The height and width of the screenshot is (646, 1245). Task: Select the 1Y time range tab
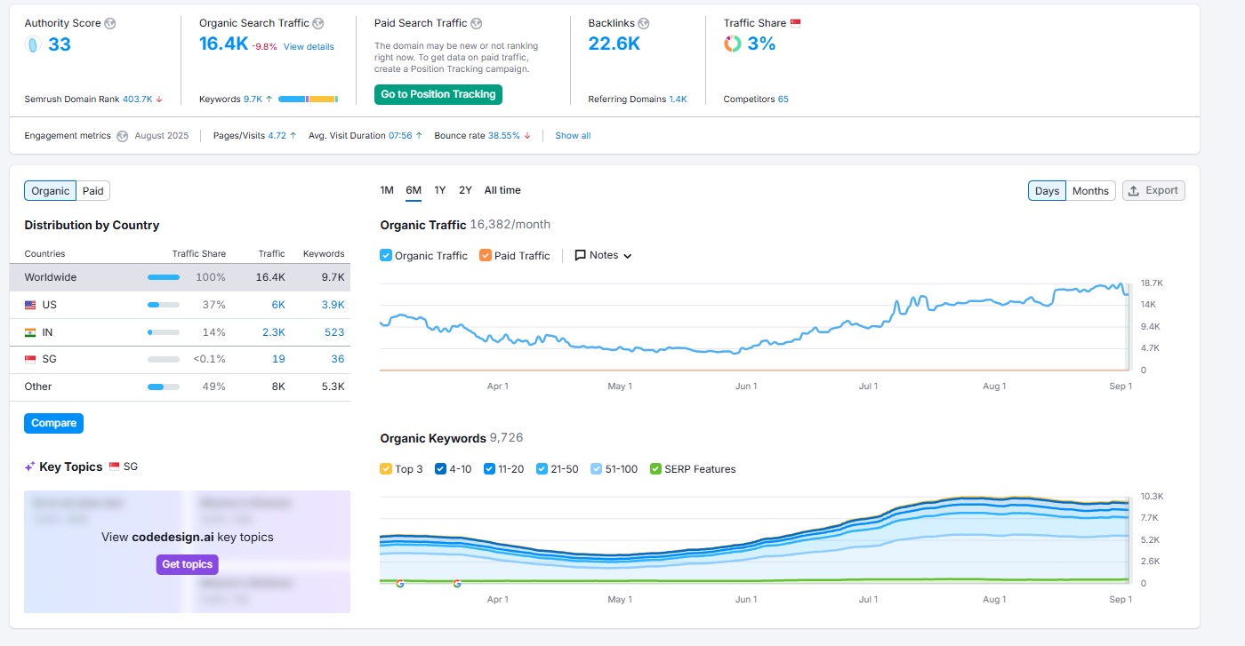[x=440, y=190]
